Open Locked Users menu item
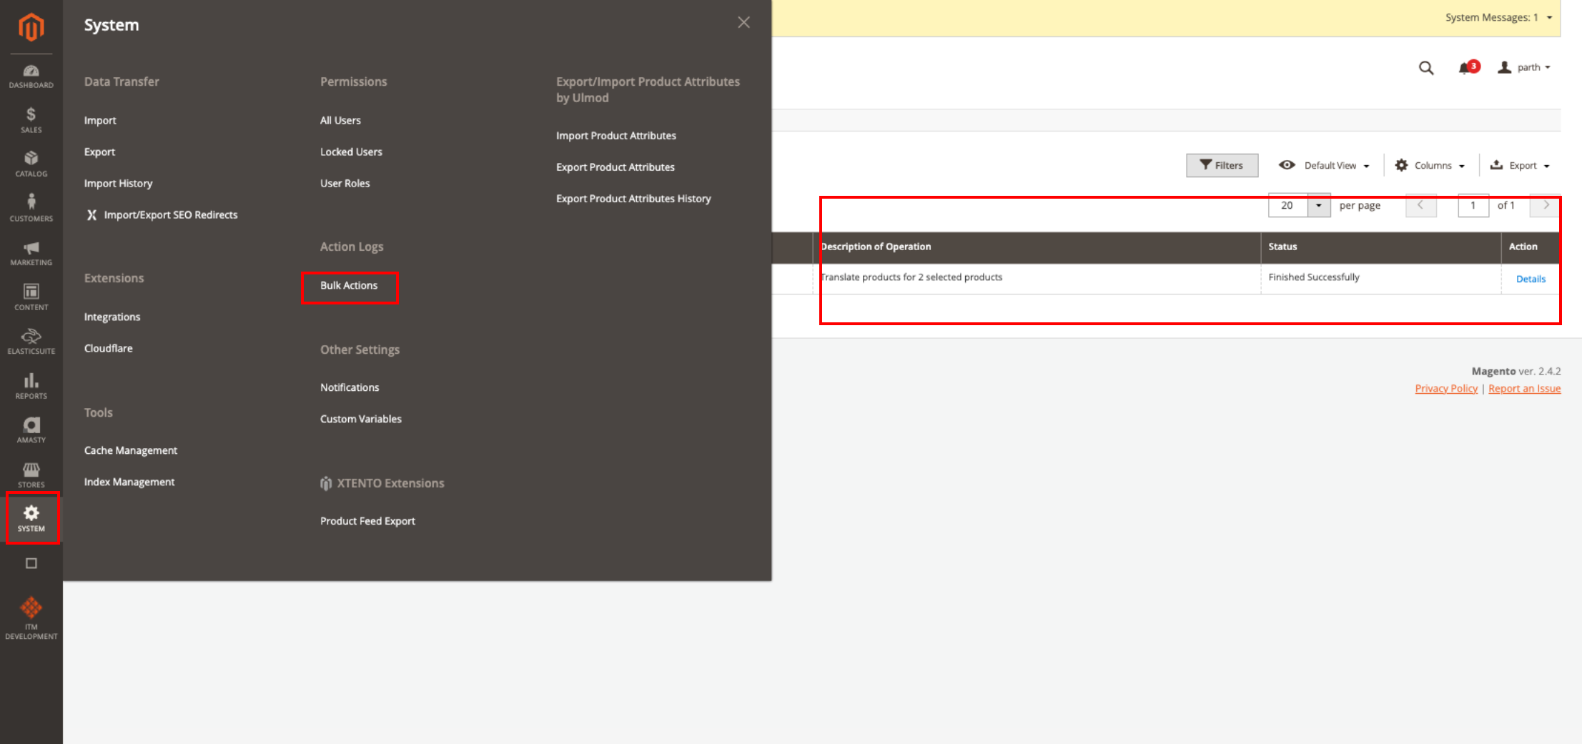This screenshot has width=1582, height=744. [x=351, y=152]
